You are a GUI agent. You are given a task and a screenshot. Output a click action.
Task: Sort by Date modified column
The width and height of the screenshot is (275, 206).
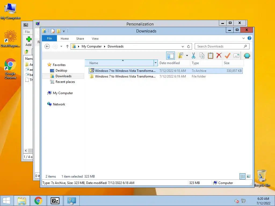[x=174, y=63]
